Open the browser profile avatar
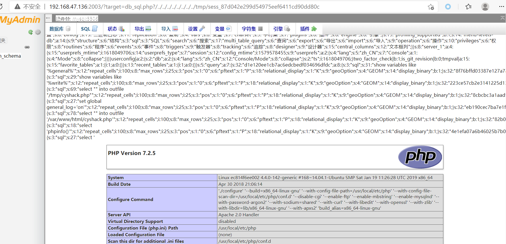The image size is (506, 244). pyautogui.click(x=485, y=7)
